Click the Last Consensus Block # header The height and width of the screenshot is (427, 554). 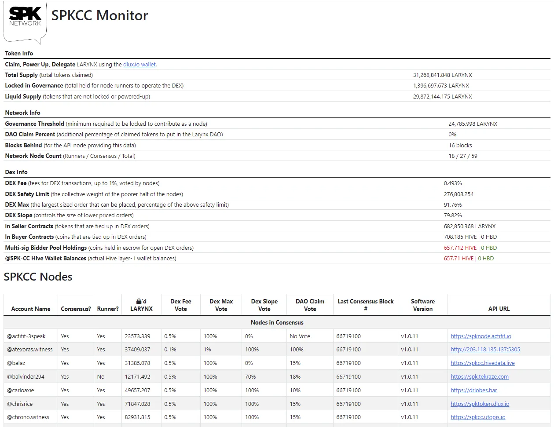tap(366, 305)
